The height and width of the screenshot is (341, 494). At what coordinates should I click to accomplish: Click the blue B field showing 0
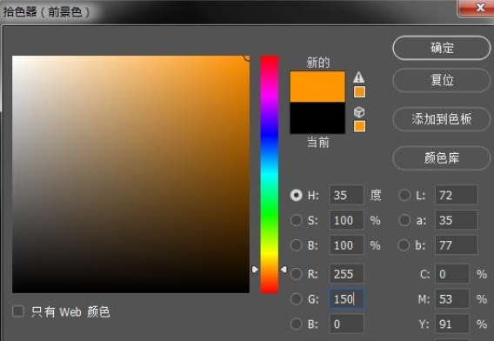346,324
